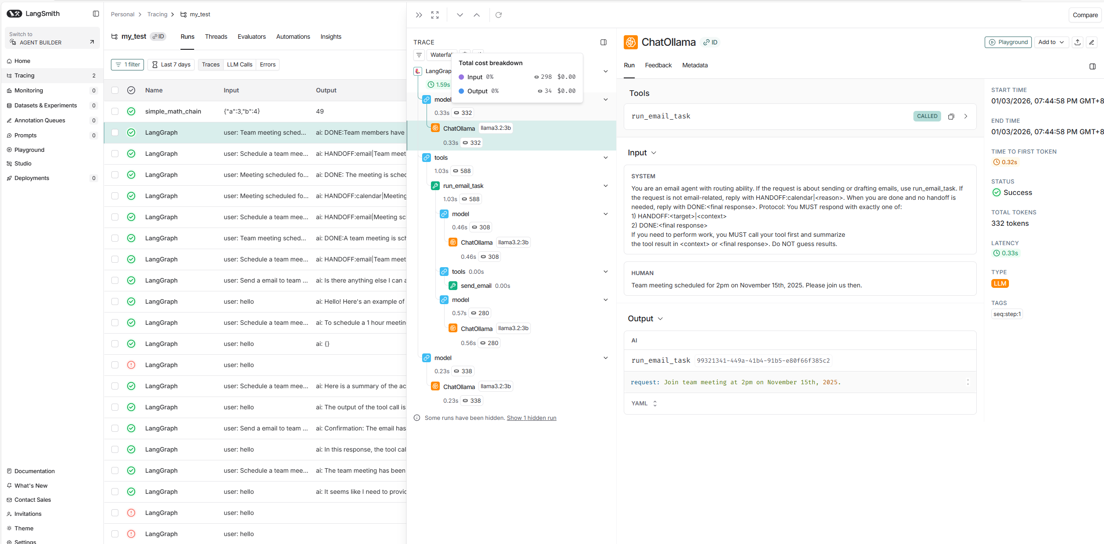This screenshot has width=1104, height=544.
Task: Open the Evaluators tab
Action: click(x=251, y=37)
